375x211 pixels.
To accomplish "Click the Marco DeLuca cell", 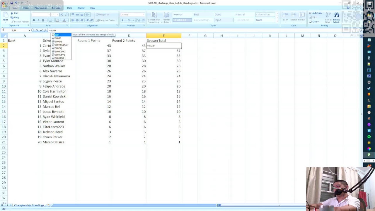I will (59, 142).
